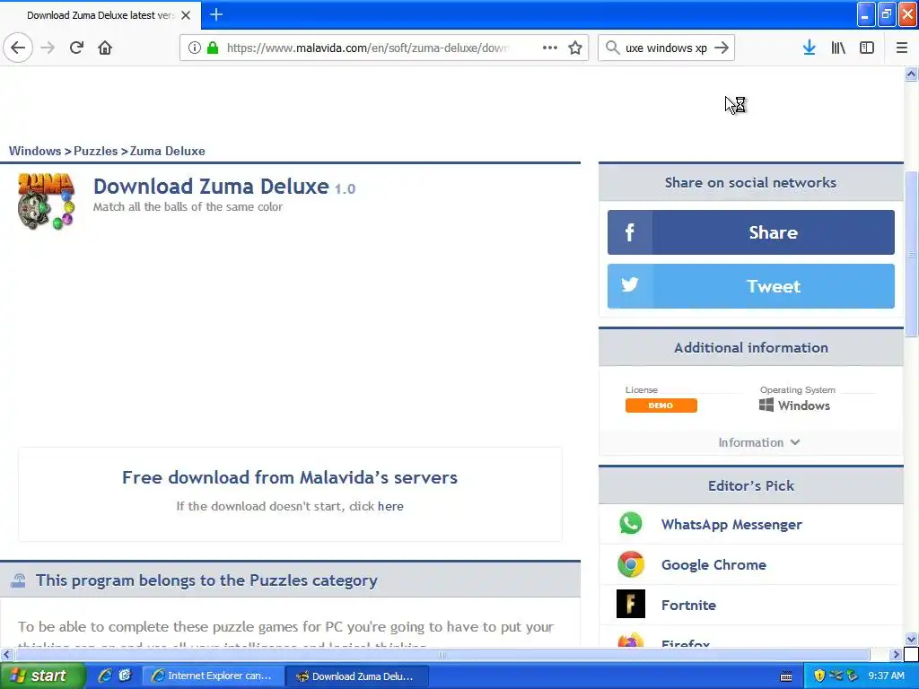Click the Zuma Deluxe game icon
This screenshot has width=919, height=689.
point(46,201)
